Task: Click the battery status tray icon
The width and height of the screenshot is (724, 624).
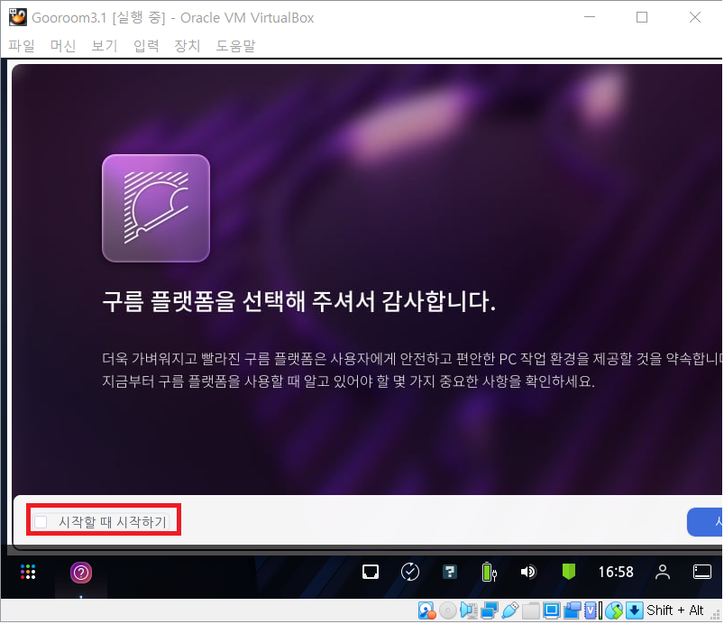Action: [x=489, y=574]
